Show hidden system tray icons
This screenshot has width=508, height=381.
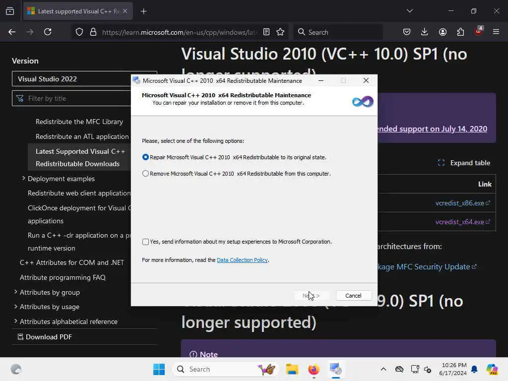click(383, 369)
